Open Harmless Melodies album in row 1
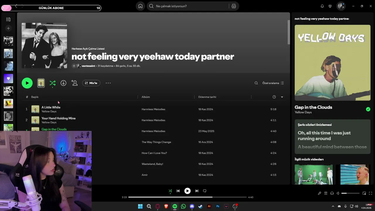The height and width of the screenshot is (211, 375). tap(153, 109)
